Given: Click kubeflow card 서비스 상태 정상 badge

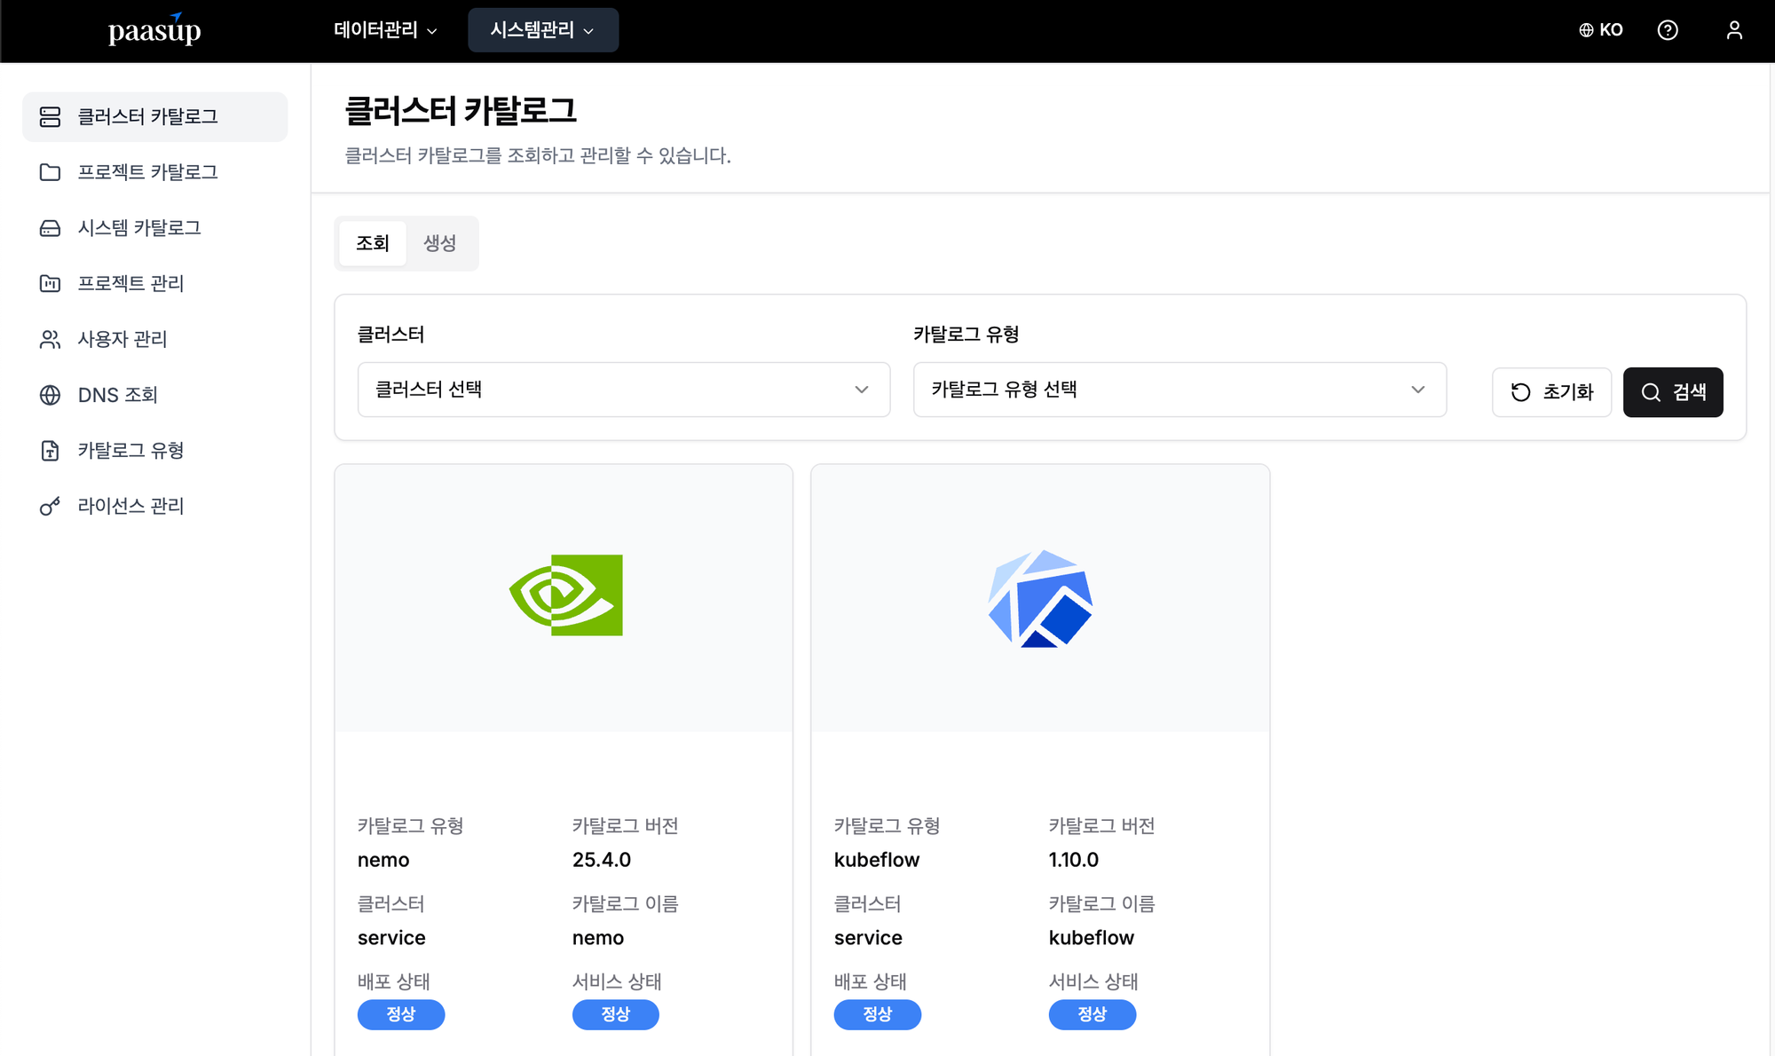Looking at the screenshot, I should tap(1093, 1014).
